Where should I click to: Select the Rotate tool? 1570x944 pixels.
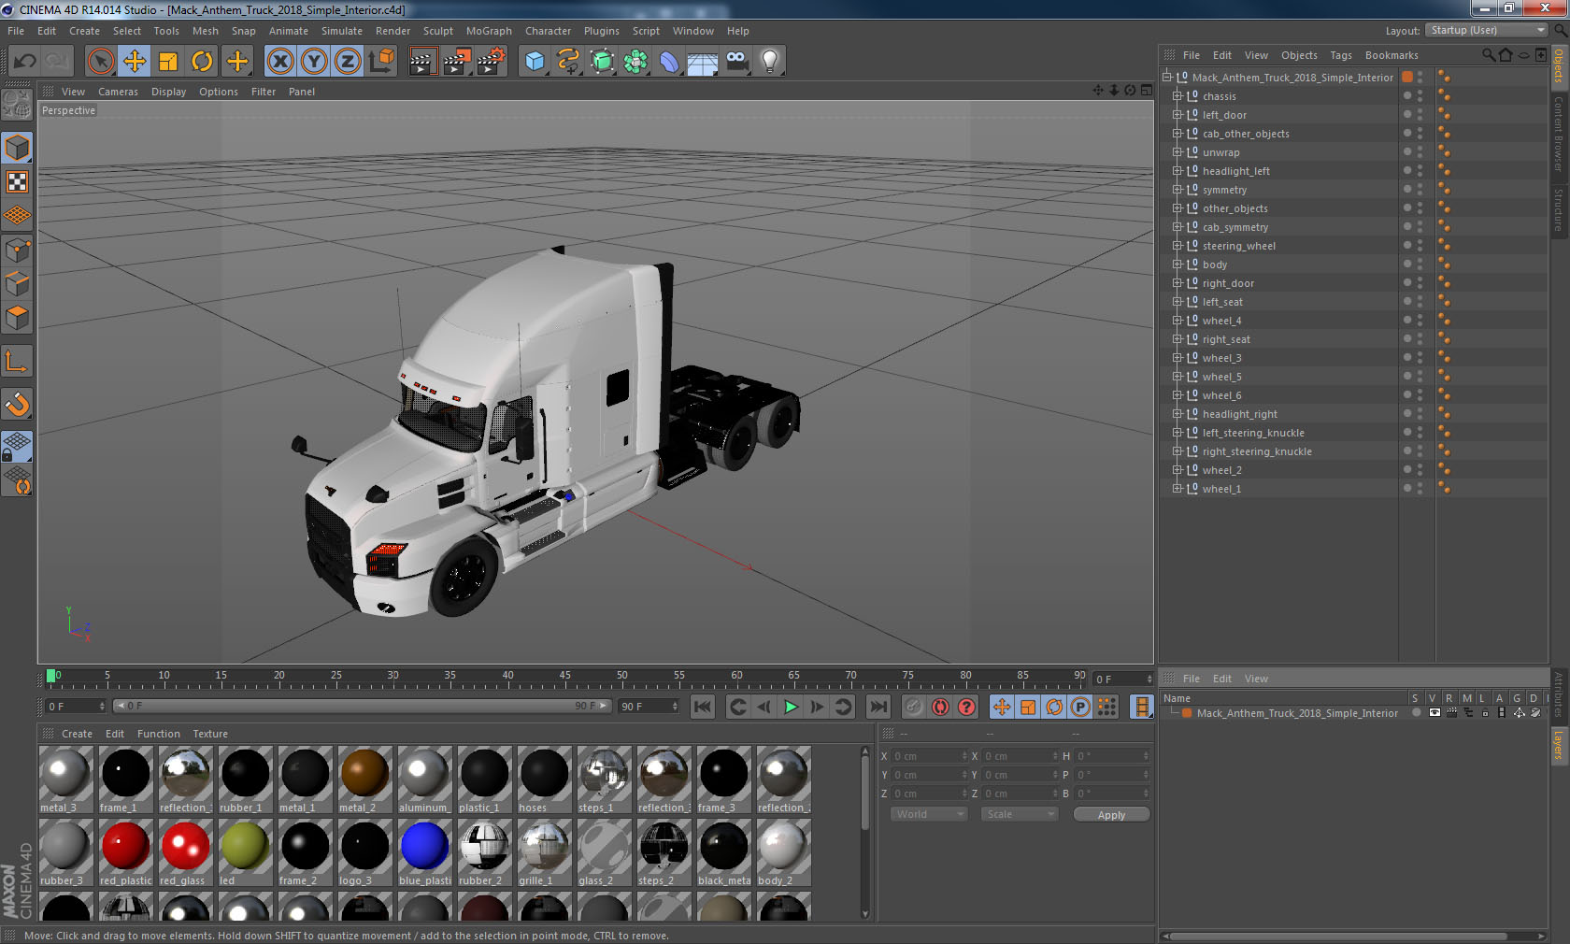point(202,62)
